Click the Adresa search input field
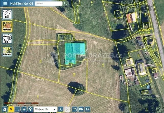This screenshot has height=113, width=164. 49,4
